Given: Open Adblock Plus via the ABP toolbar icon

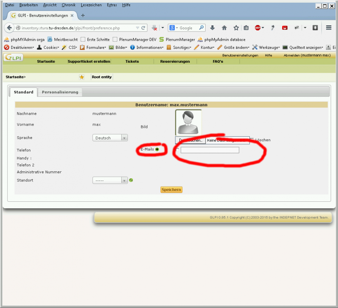Looking at the screenshot, I should pos(258,28).
